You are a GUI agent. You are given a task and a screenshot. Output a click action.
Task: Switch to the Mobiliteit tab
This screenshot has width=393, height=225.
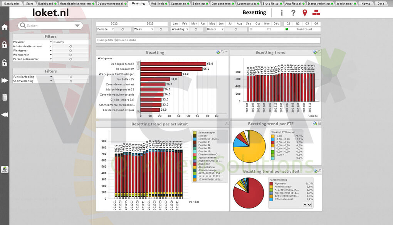click(x=159, y=3)
